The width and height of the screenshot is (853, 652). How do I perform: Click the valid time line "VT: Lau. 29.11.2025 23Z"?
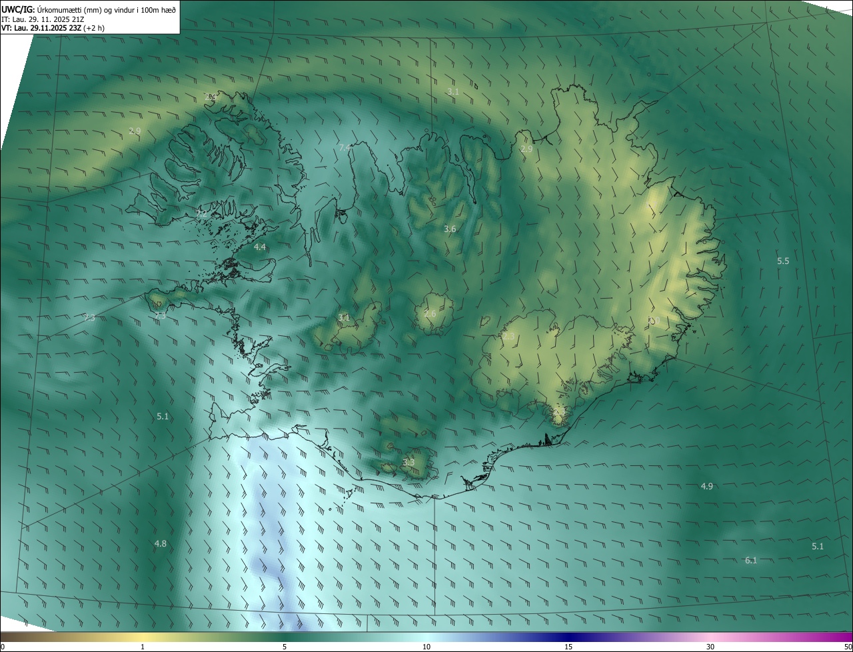(41, 28)
